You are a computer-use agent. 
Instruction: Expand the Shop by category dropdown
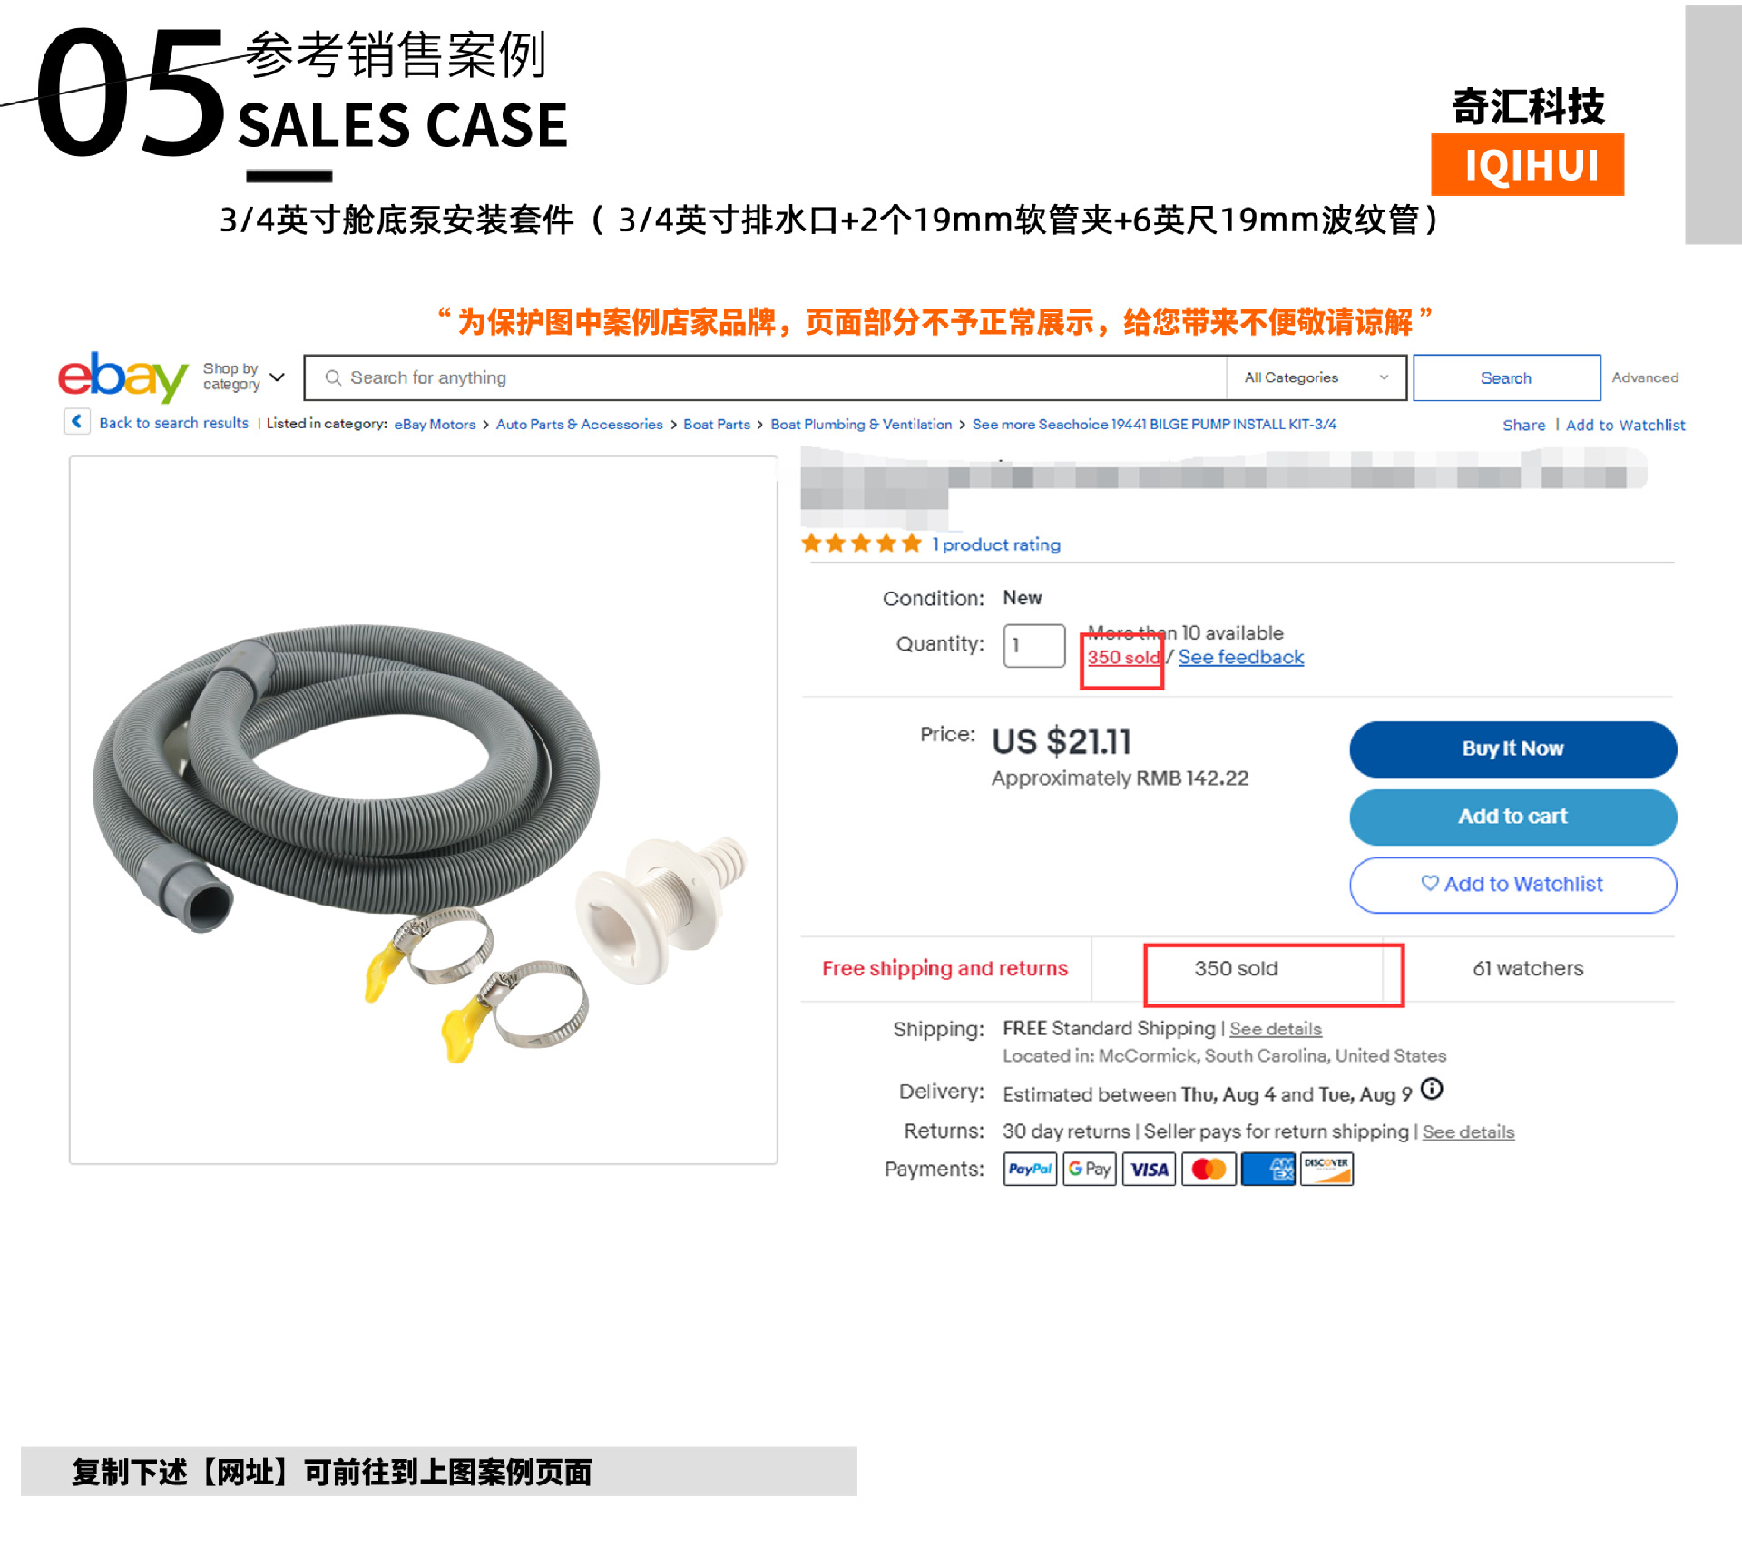point(243,377)
